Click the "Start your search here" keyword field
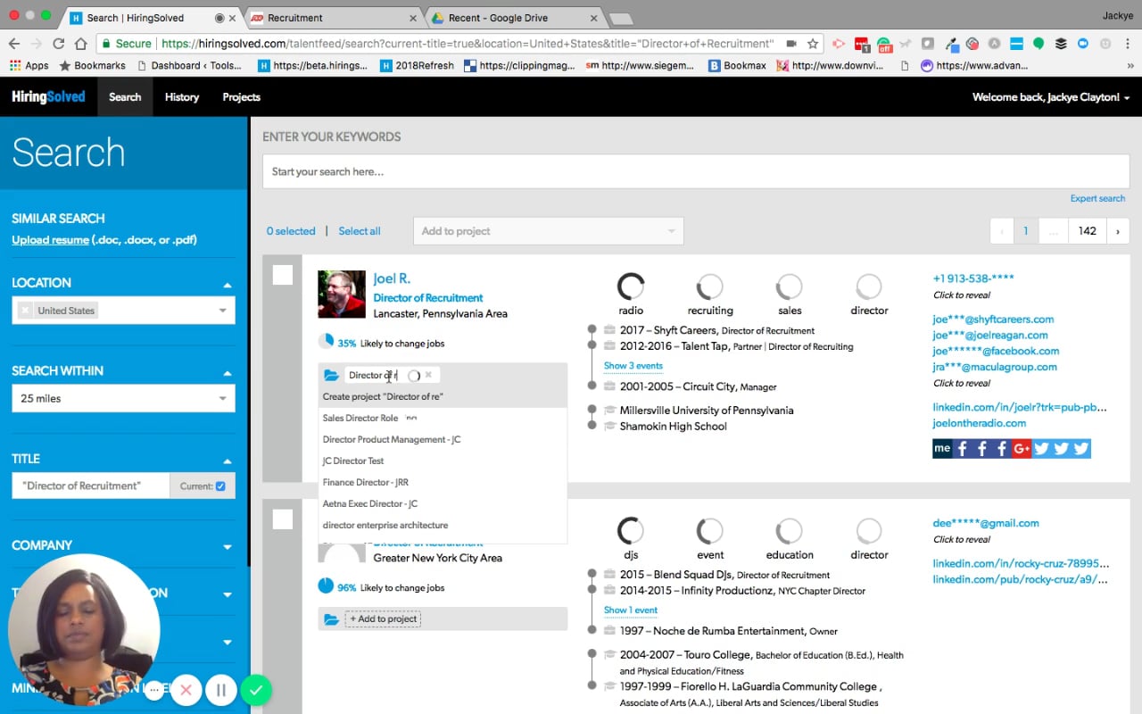1142x714 pixels. pos(696,171)
